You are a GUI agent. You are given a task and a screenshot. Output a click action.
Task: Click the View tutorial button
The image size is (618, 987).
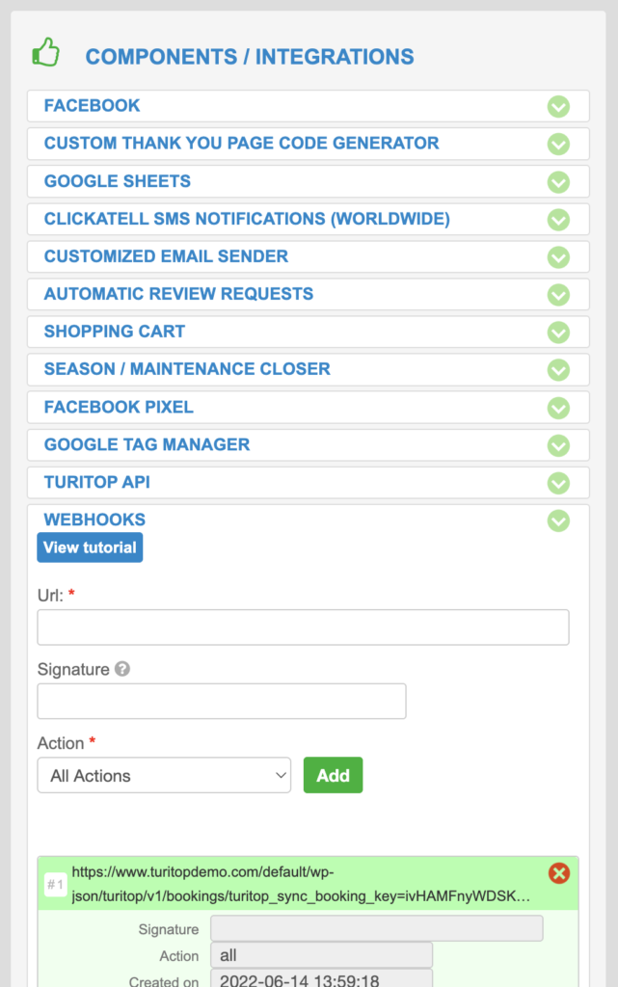pyautogui.click(x=90, y=547)
